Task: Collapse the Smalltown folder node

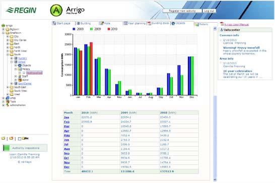Action: (3, 33)
